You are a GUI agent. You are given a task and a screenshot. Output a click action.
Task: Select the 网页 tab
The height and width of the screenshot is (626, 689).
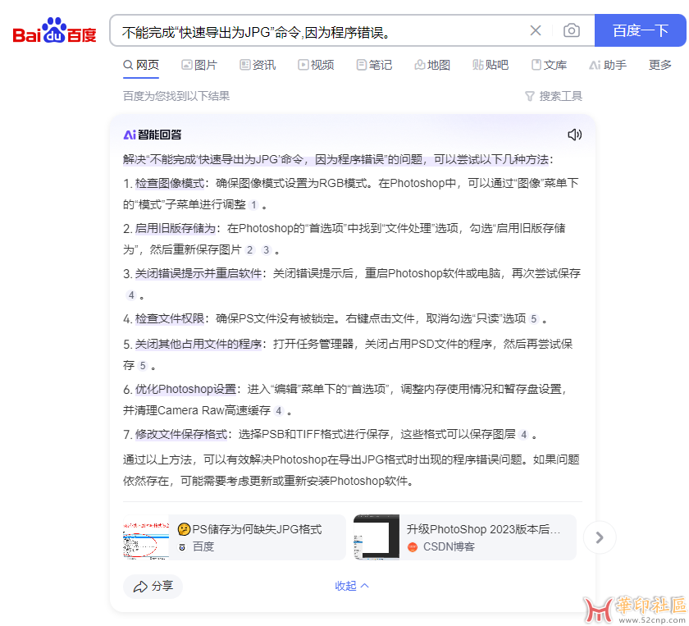(x=141, y=65)
